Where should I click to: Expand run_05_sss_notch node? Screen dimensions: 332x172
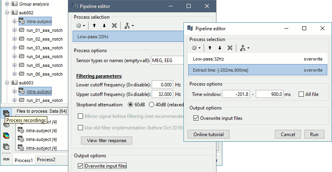14,65
